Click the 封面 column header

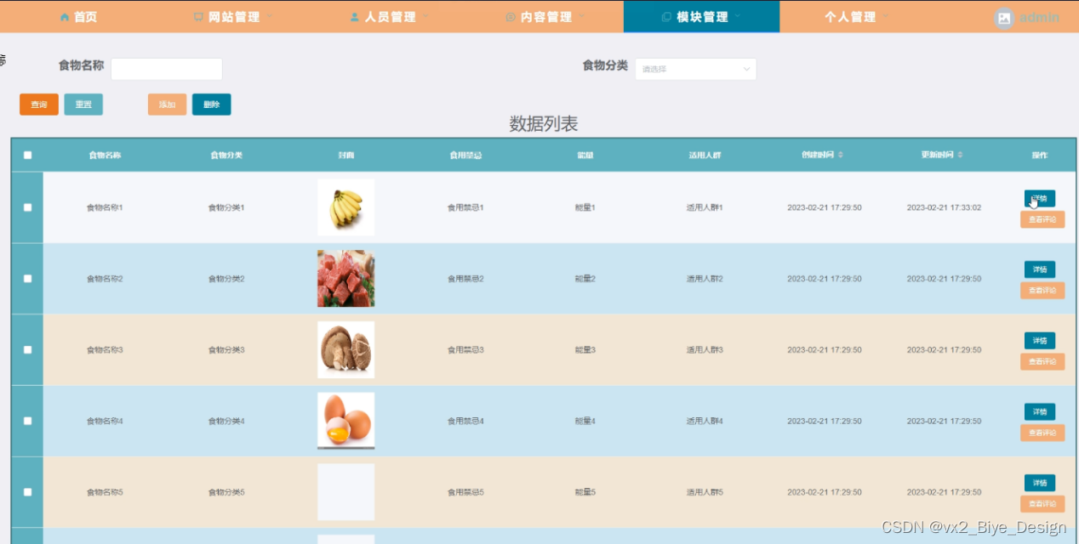345,156
